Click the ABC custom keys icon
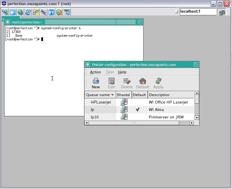The width and height of the screenshot is (232, 189). 44,12
